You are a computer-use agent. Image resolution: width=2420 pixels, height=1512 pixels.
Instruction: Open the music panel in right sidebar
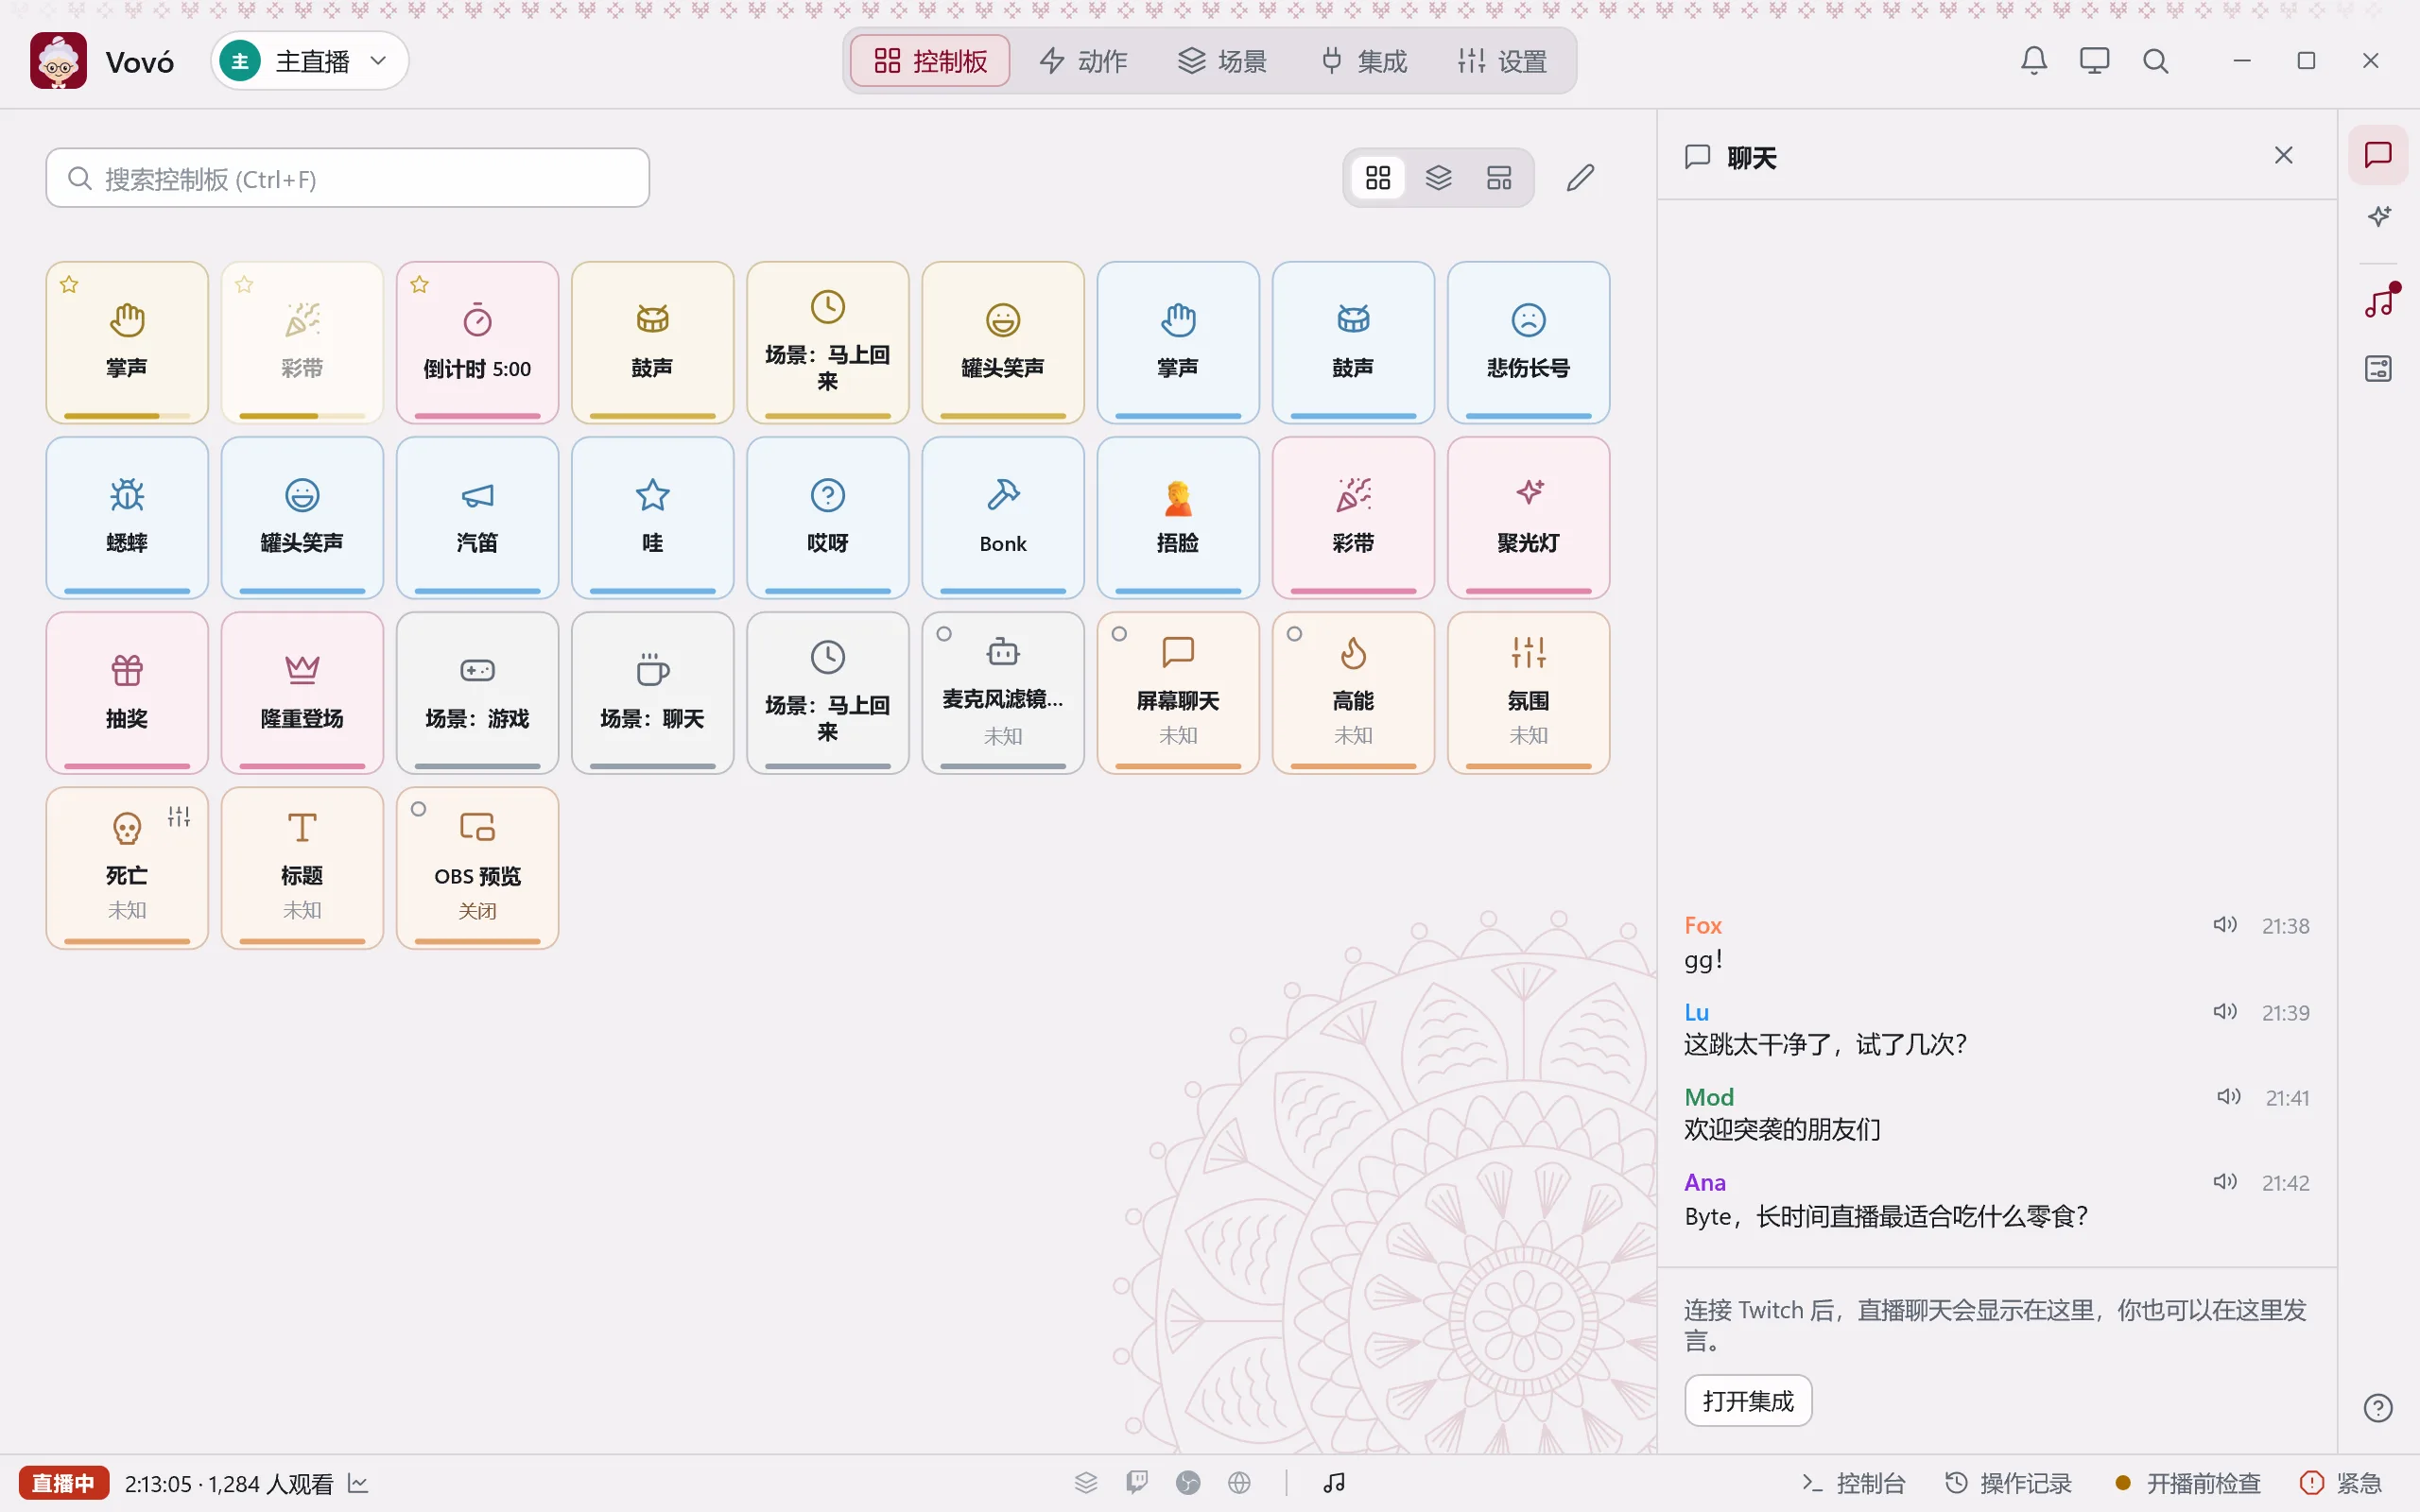2378,302
